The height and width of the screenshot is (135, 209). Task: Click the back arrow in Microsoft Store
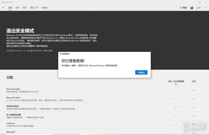click(3, 8)
